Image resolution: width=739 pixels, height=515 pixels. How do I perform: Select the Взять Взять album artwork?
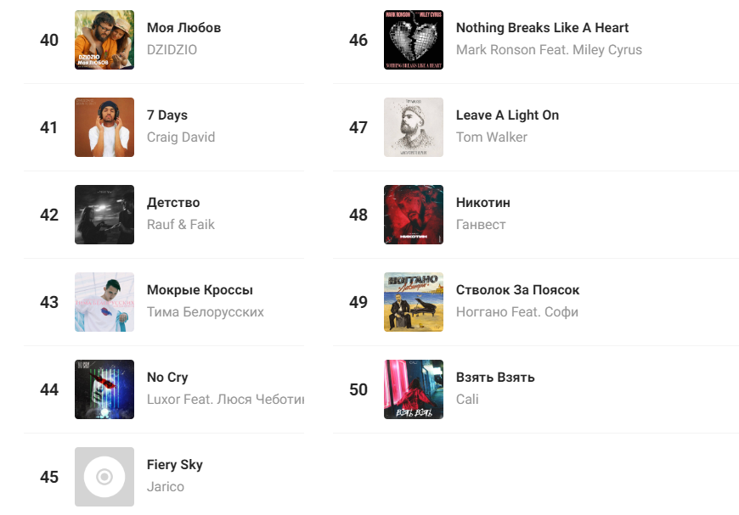pos(414,389)
